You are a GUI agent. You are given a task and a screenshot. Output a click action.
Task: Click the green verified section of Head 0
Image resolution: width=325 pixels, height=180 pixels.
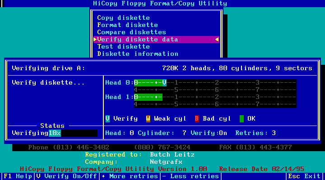[148, 83]
